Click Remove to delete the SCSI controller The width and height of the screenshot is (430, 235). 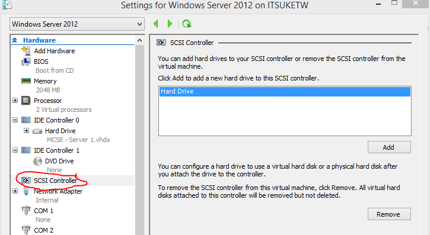389,214
